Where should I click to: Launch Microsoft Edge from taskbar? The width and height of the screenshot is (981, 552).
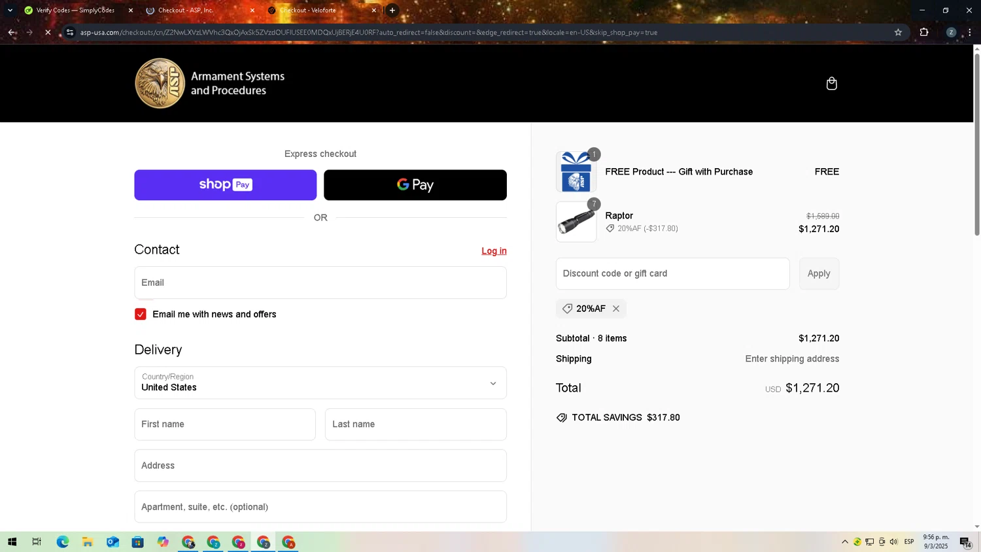click(x=62, y=542)
